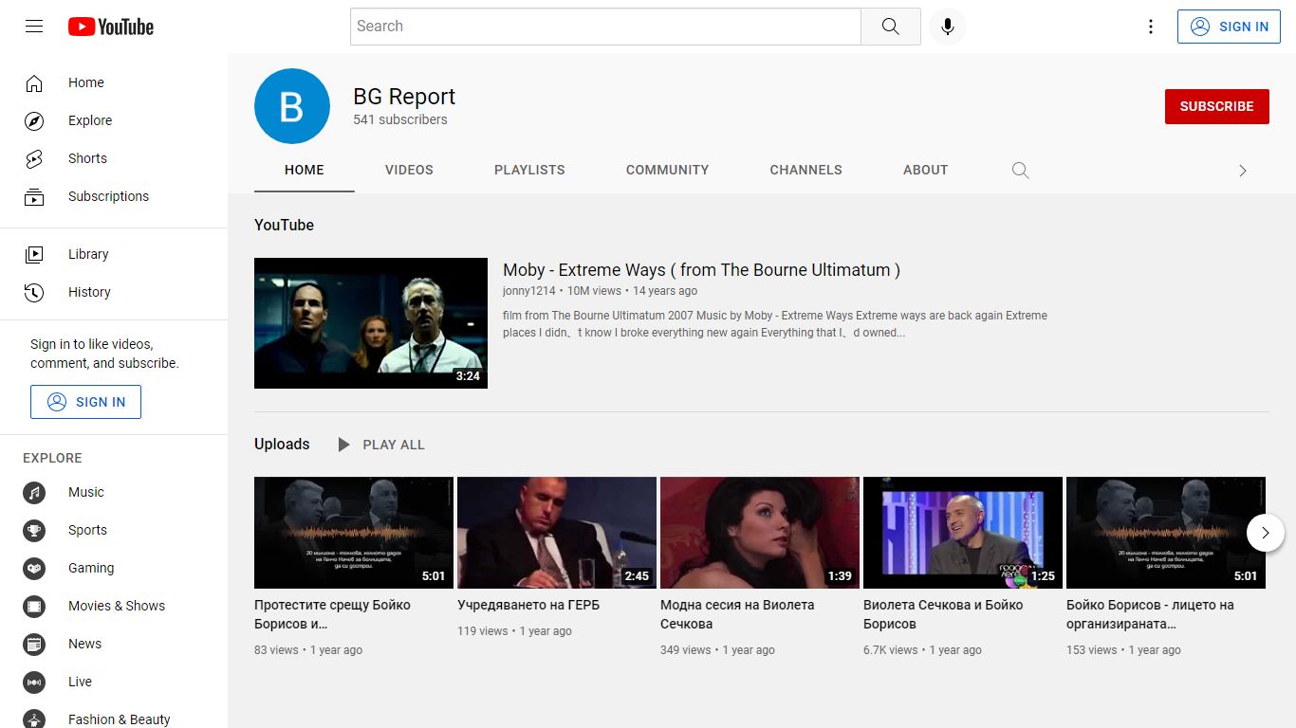
Task: Open the Модна сесия на Виолета thumbnail
Action: [x=760, y=533]
